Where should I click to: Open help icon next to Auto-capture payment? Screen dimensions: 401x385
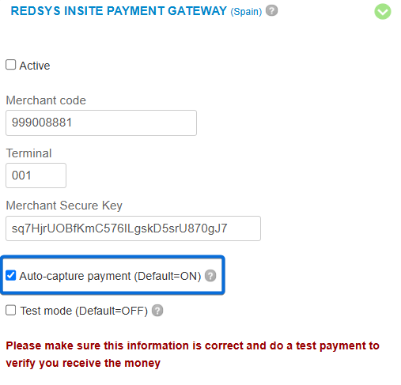tap(210, 276)
